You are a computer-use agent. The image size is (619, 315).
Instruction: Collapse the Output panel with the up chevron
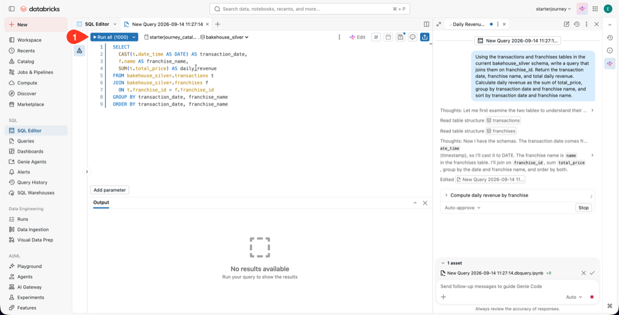tap(415, 203)
